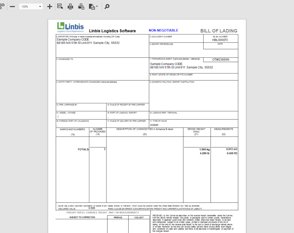Image resolution: width=294 pixels, height=233 pixels.
Task: Click the Zoom Out minus icon
Action: 12,6
